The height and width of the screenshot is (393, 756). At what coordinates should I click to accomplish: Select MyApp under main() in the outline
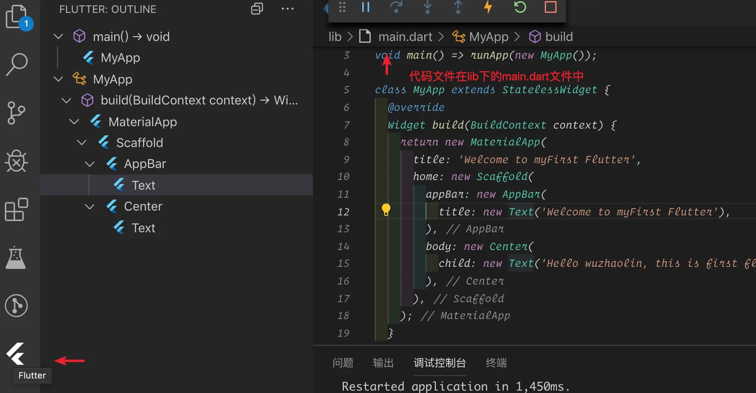click(x=177, y=58)
